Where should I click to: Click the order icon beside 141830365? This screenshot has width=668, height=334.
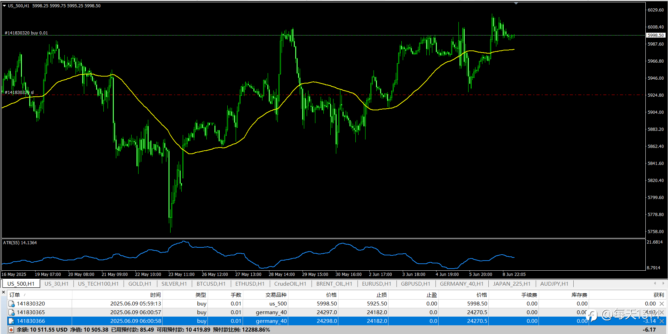pos(11,312)
